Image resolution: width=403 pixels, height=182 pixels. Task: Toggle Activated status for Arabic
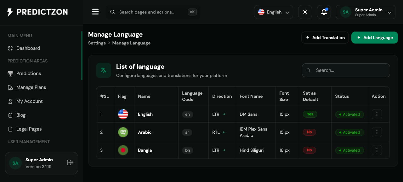point(349,132)
